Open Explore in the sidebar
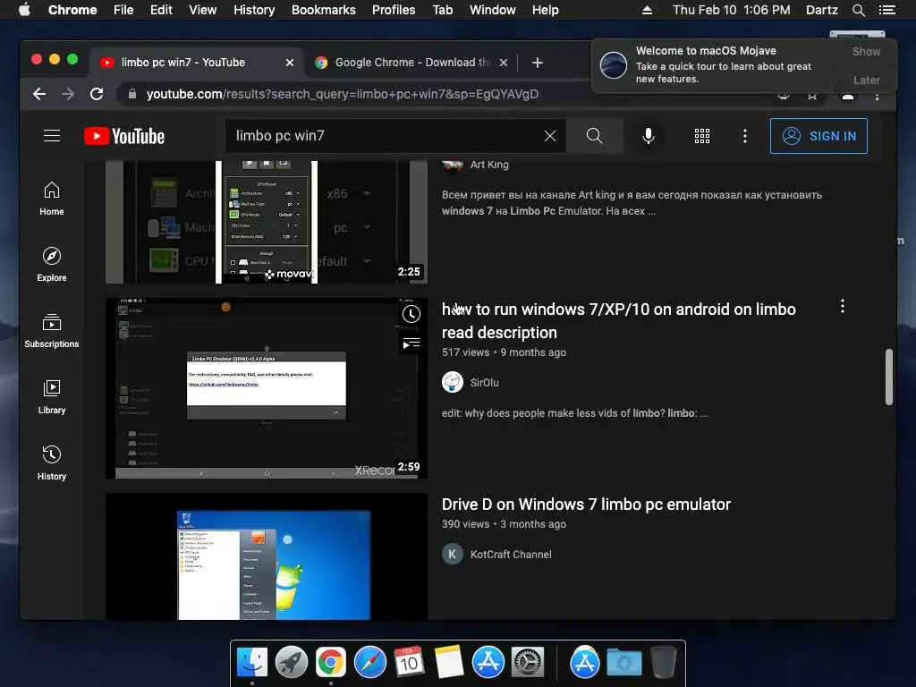This screenshot has width=916, height=687. pos(51,265)
